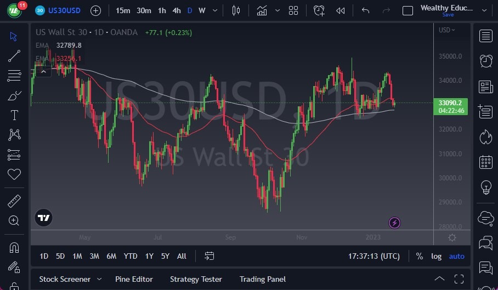Screen dimensions: 498x290
Task: Click the measure ruler tool
Action: click(x=14, y=201)
